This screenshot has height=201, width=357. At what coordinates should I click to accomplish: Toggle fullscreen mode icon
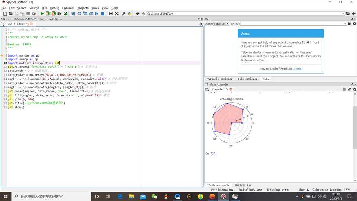pyautogui.click(x=116, y=14)
